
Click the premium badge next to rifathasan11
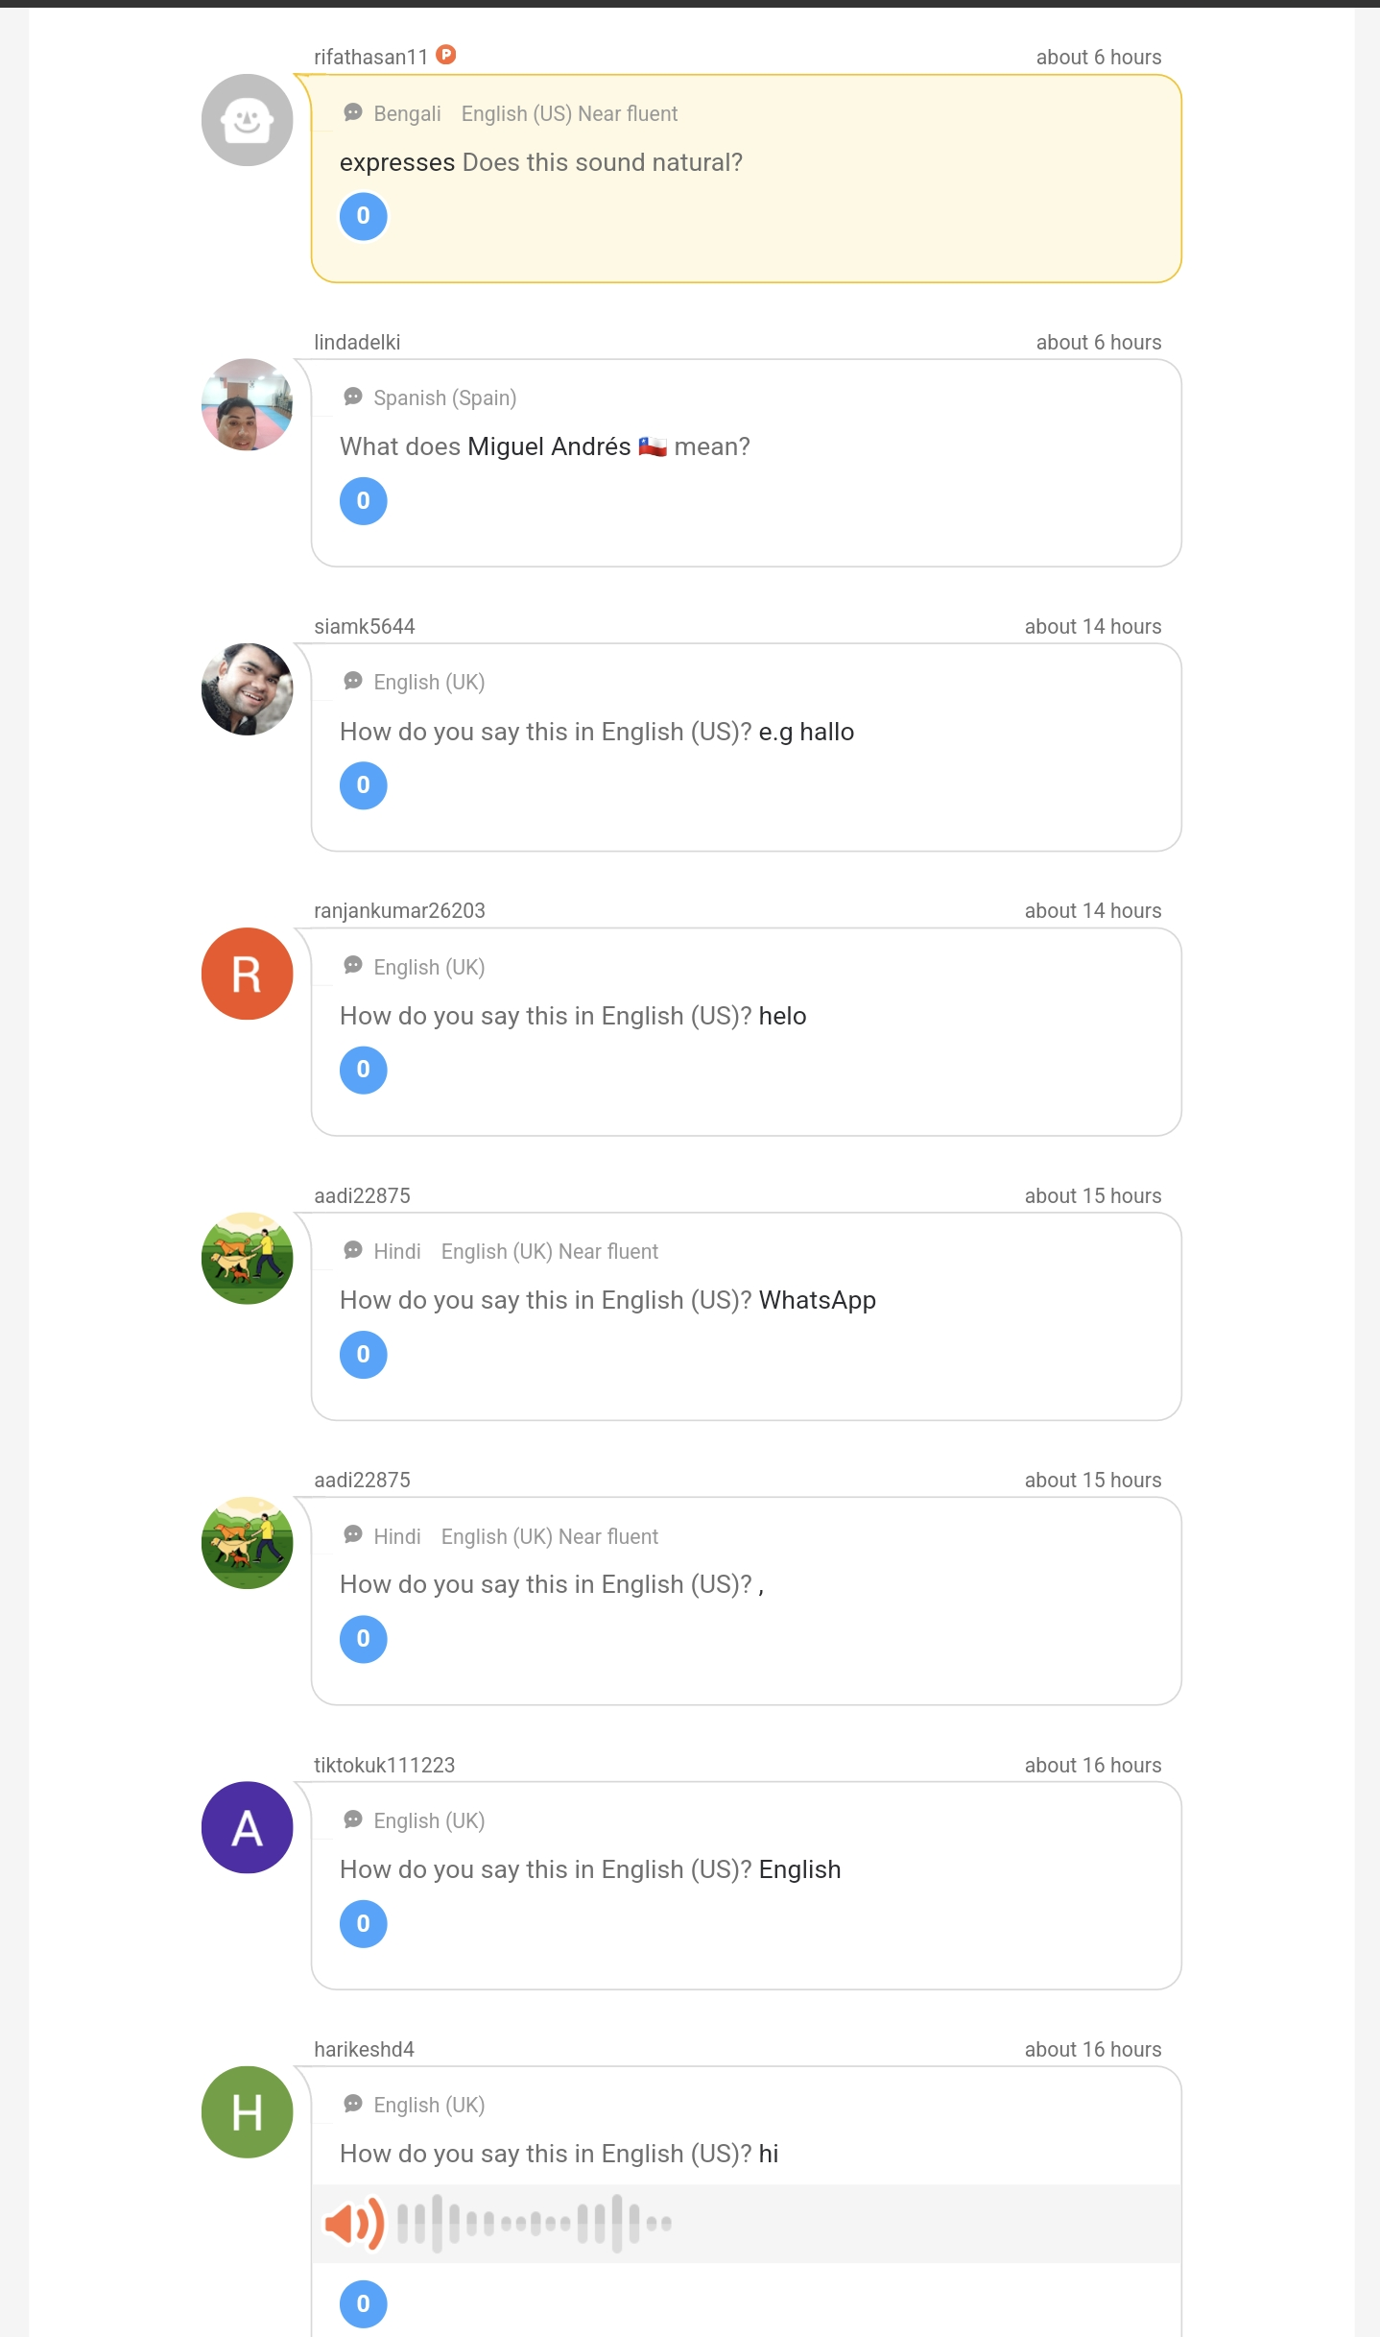(x=446, y=55)
